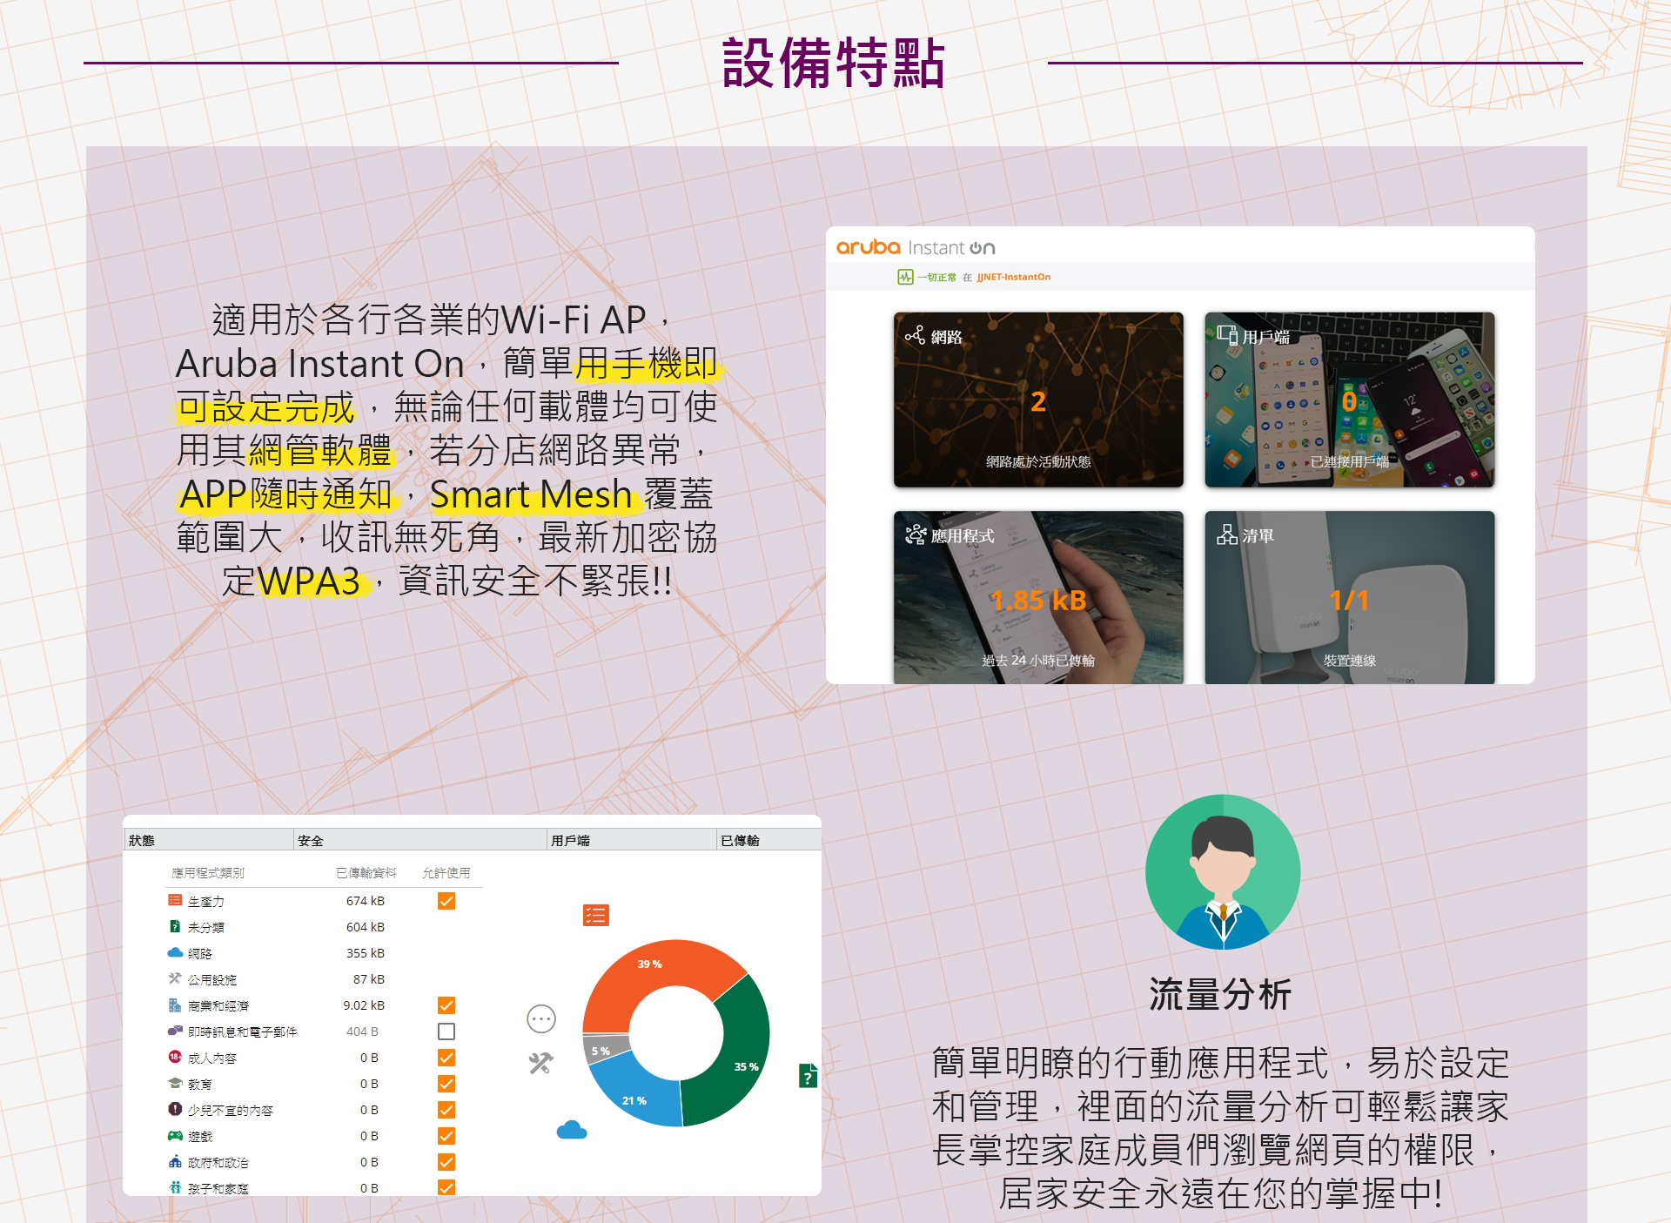Click the building icon beside 商業和經濟
The image size is (1671, 1223).
(x=175, y=1005)
